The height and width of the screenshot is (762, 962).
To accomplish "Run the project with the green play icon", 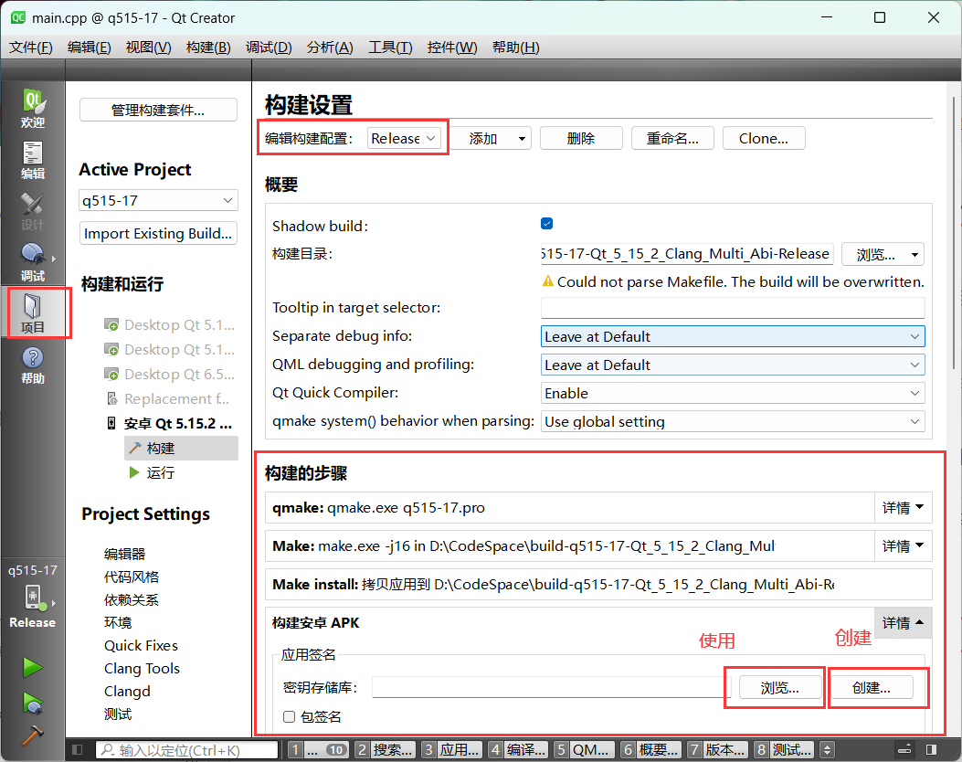I will [31, 666].
